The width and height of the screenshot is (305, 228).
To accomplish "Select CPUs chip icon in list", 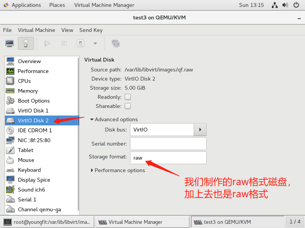I will coord(10,81).
